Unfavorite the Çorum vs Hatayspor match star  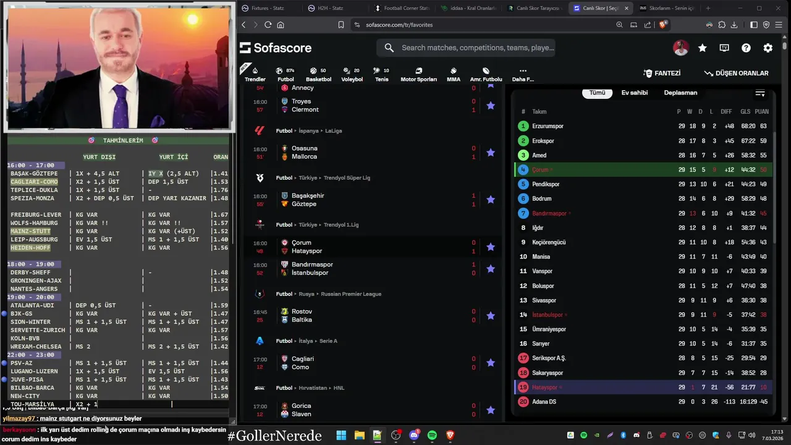(x=491, y=247)
